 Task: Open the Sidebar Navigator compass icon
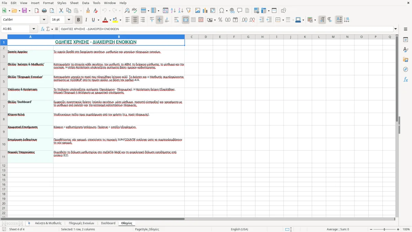pos(405,70)
